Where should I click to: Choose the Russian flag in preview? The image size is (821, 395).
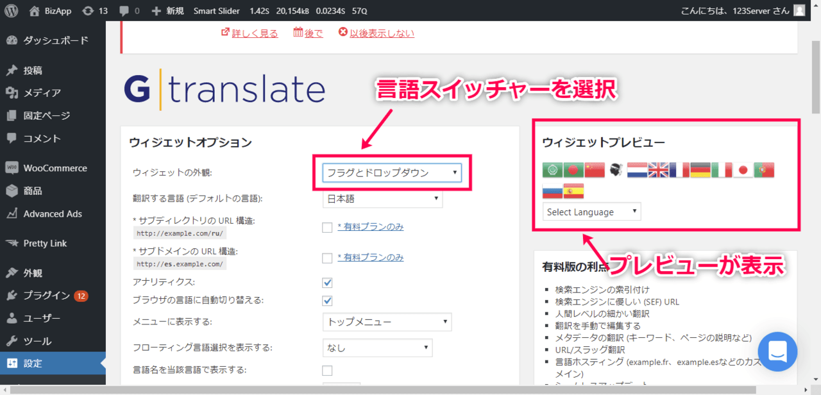coord(552,191)
